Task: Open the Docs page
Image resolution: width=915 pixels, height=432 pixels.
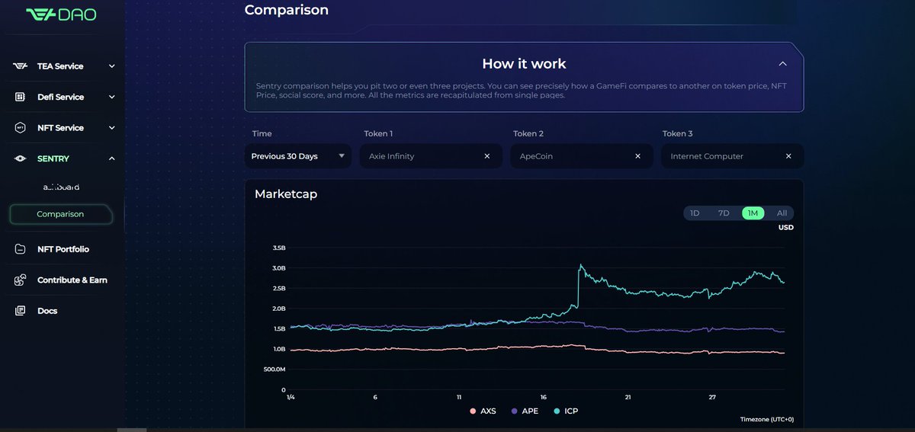Action: (x=47, y=311)
